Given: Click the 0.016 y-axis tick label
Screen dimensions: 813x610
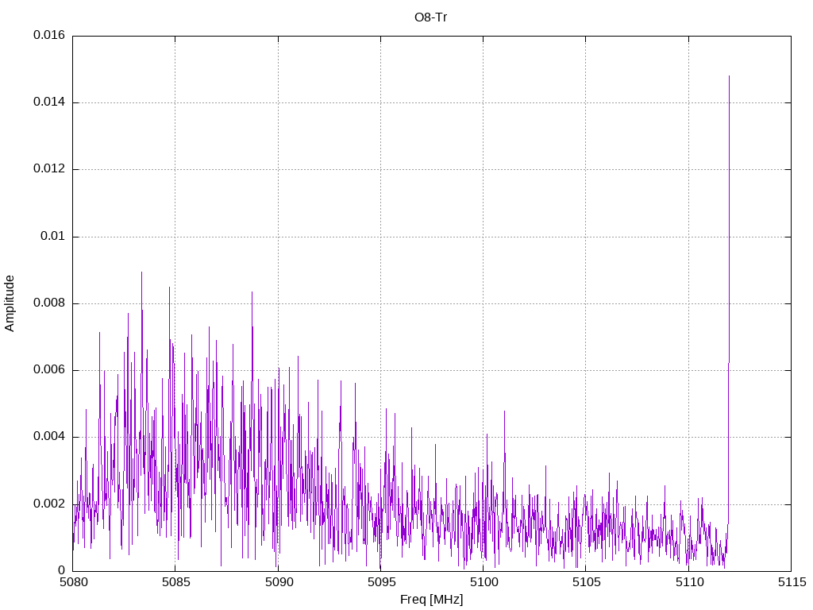Looking at the screenshot, I should tap(48, 36).
